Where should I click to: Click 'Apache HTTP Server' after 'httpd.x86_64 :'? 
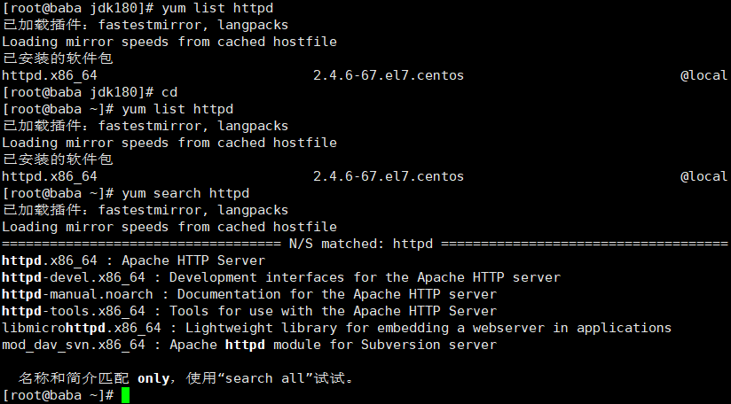(193, 260)
